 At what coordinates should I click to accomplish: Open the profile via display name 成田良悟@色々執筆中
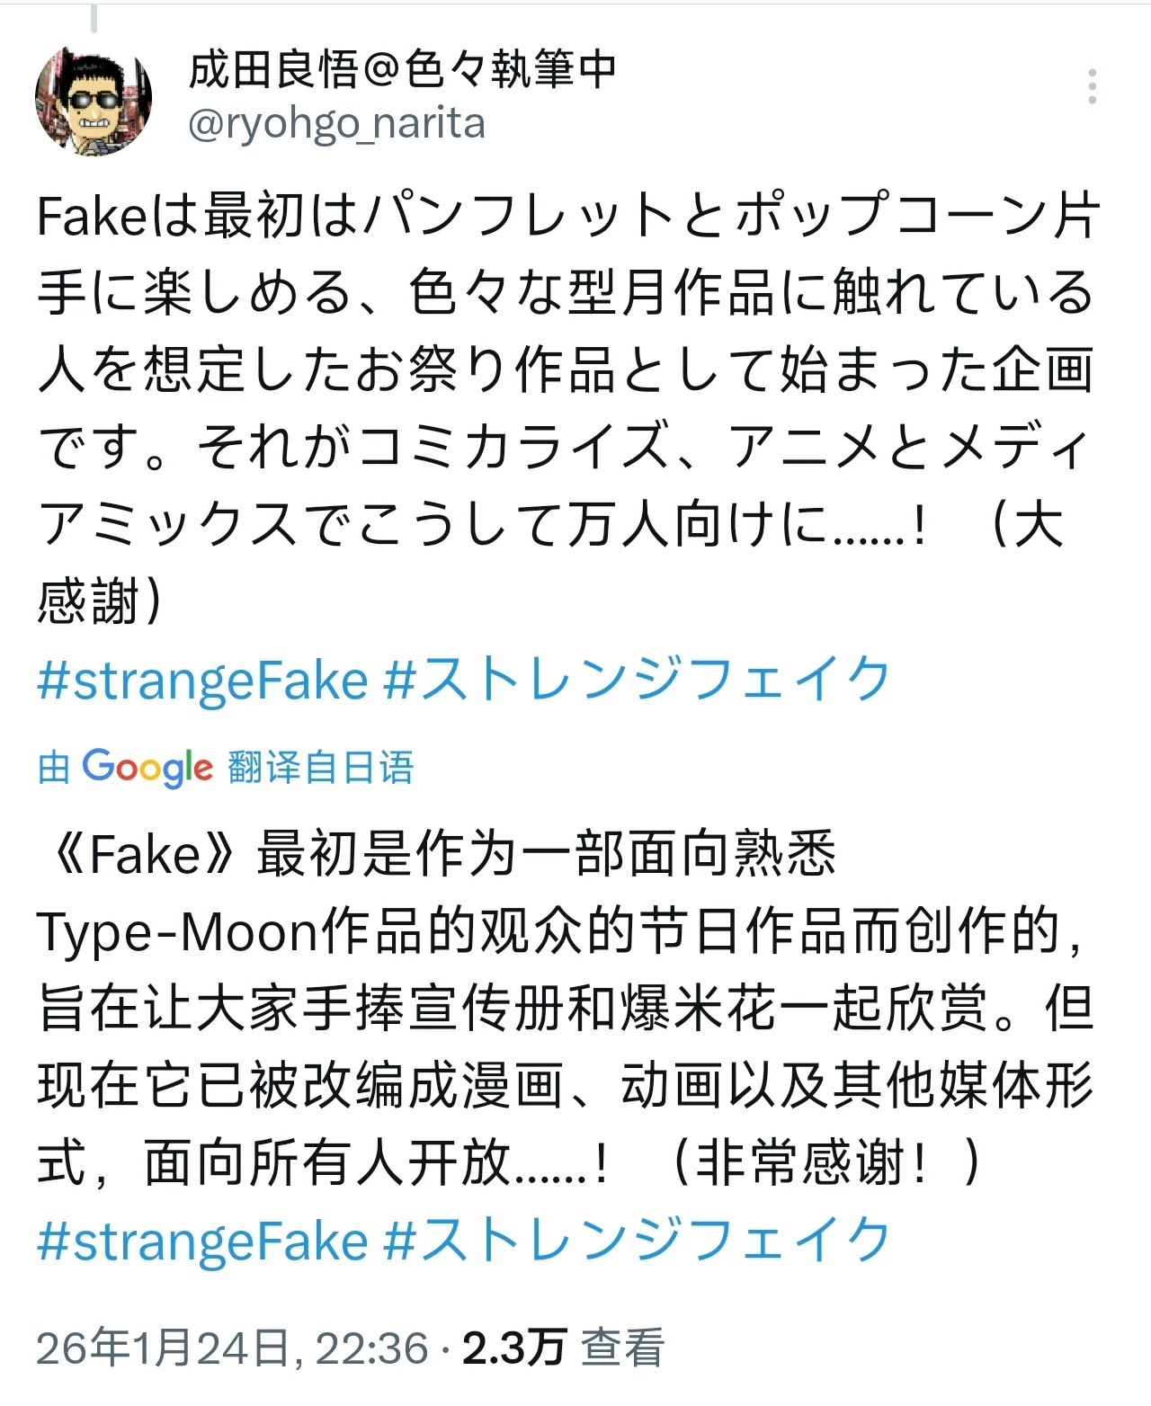point(402,69)
